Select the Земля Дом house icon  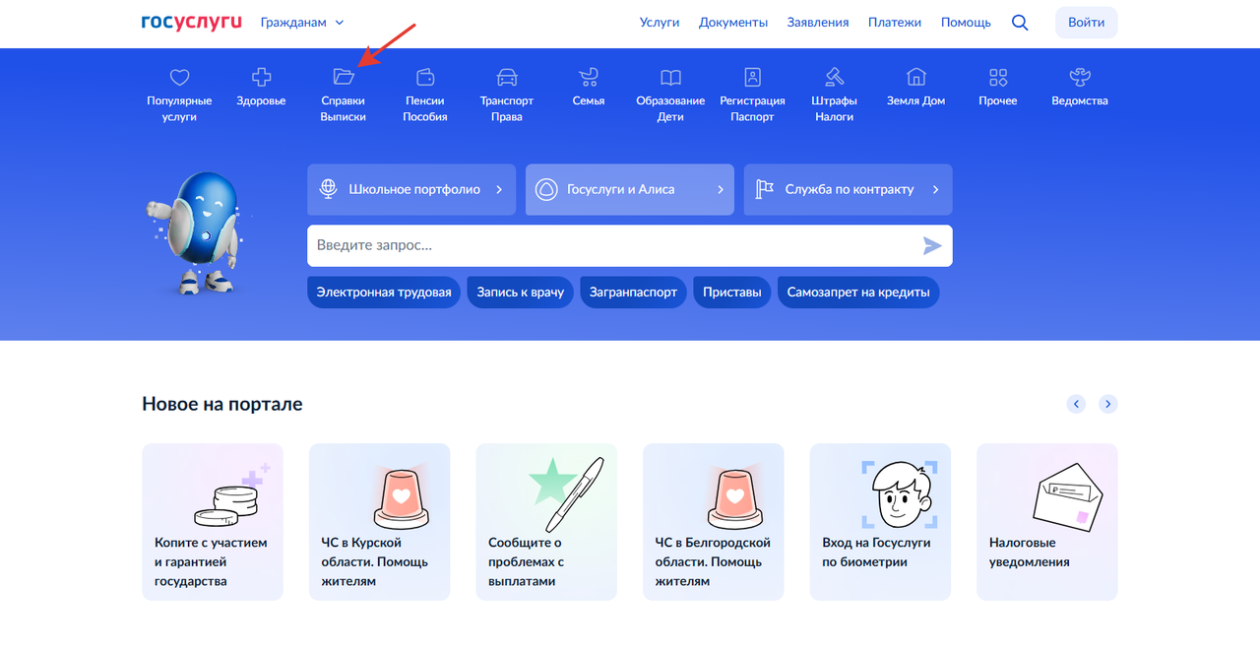click(x=916, y=77)
